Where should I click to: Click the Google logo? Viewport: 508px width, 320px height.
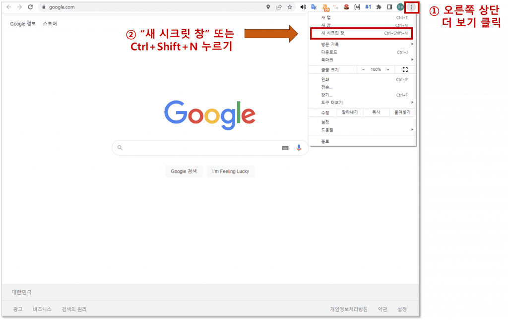click(x=210, y=115)
